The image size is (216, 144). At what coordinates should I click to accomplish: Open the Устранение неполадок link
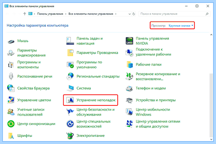96,100
